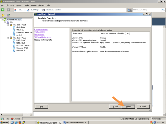Collapse host 192.168.10.202 tree node
The image size is (166, 126).
(8, 38)
